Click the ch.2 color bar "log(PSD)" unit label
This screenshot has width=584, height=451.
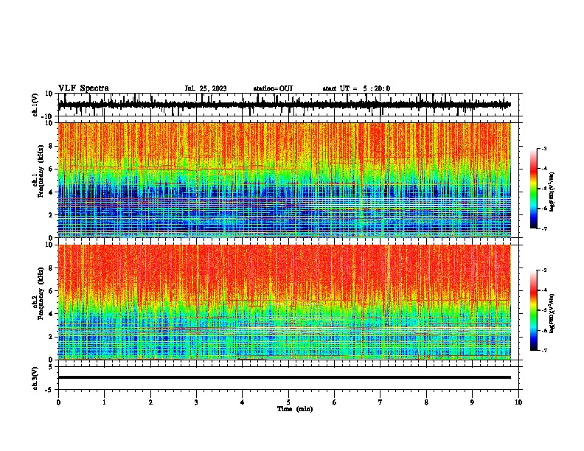point(552,313)
